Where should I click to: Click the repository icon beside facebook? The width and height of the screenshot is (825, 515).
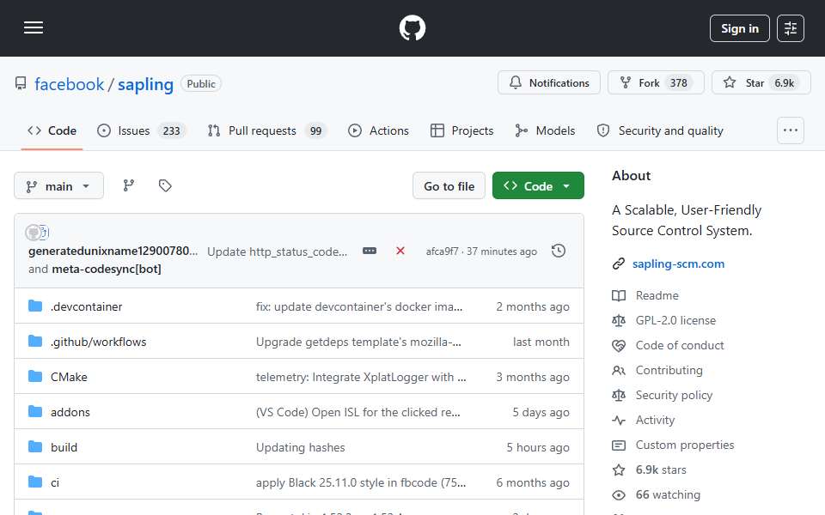(x=21, y=83)
